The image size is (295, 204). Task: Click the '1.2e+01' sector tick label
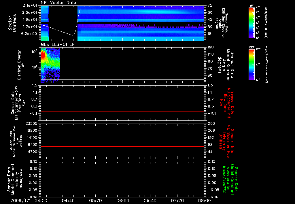point(30,27)
